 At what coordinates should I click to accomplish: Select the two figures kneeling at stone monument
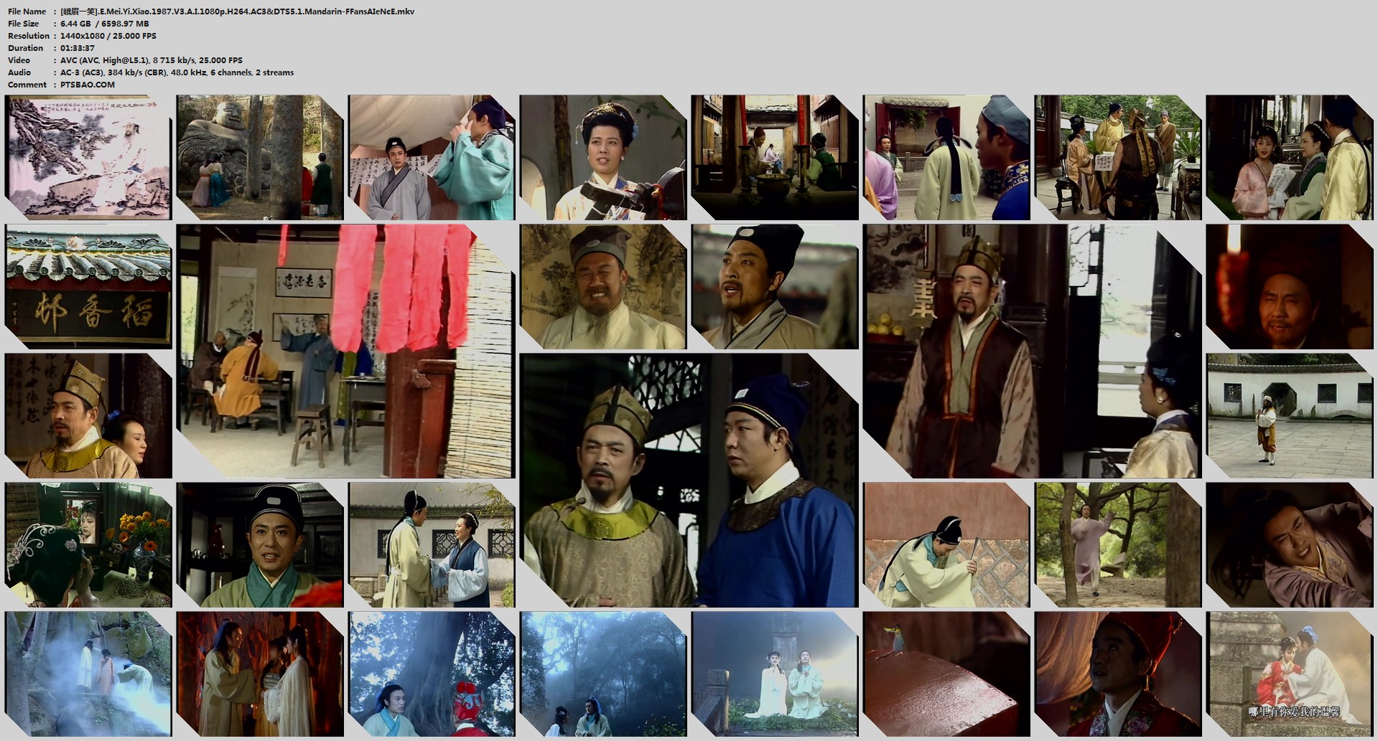tap(774, 674)
